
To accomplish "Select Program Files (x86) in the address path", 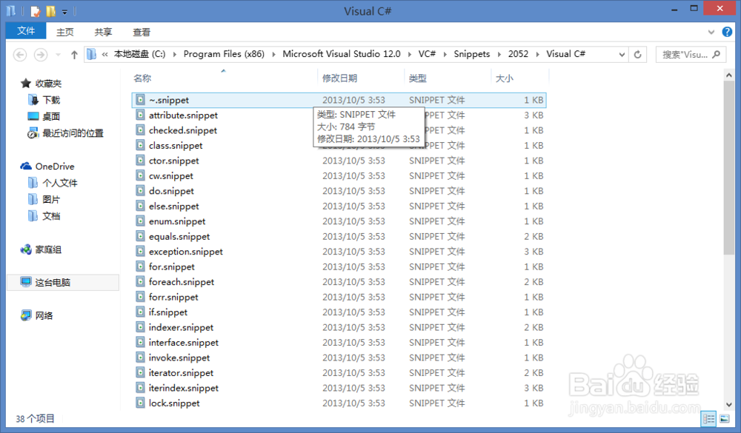I will [224, 54].
